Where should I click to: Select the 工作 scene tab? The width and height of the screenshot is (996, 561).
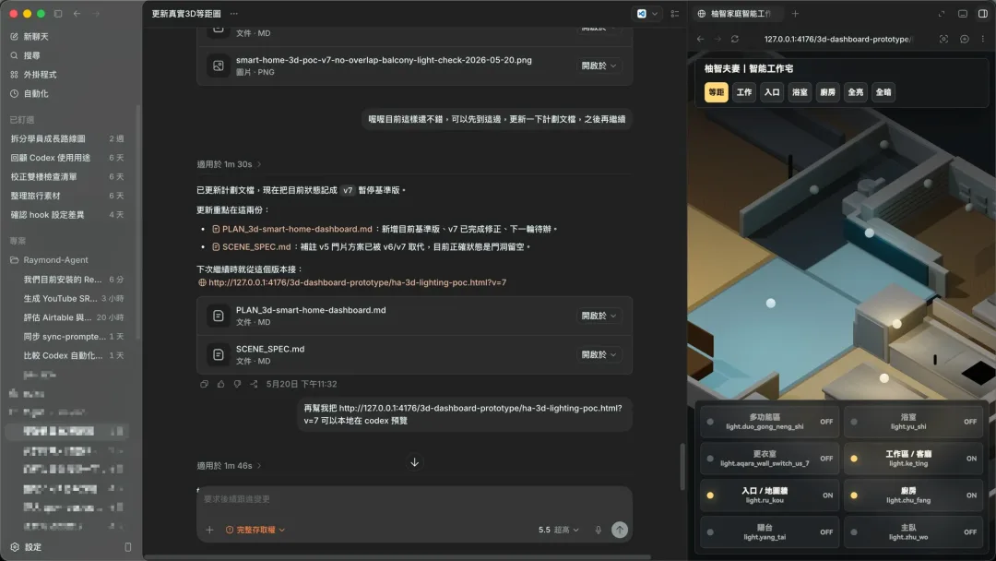(744, 92)
